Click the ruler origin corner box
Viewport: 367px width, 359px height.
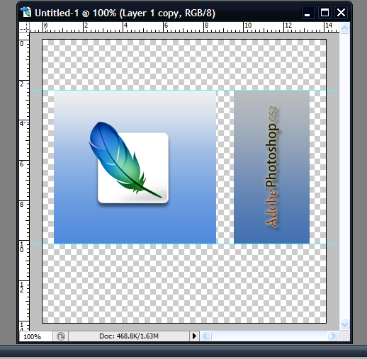(x=24, y=27)
